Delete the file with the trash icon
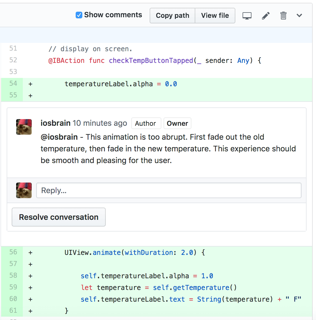The height and width of the screenshot is (320, 316). tap(283, 16)
